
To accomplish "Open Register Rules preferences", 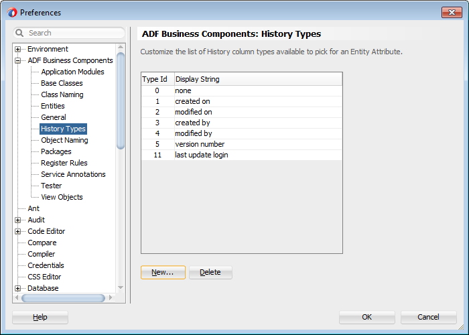I will [64, 163].
